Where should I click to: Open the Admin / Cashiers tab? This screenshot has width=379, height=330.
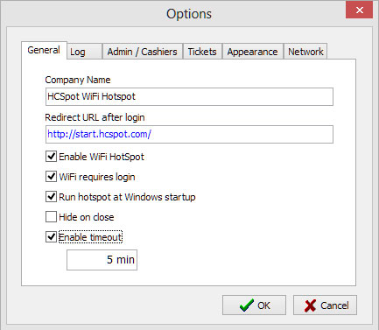142,52
